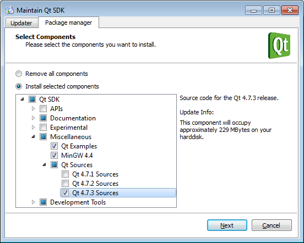Uncheck the MinGW 4.4 checkbox
Screen dimensions: 304x243
(x=54, y=156)
